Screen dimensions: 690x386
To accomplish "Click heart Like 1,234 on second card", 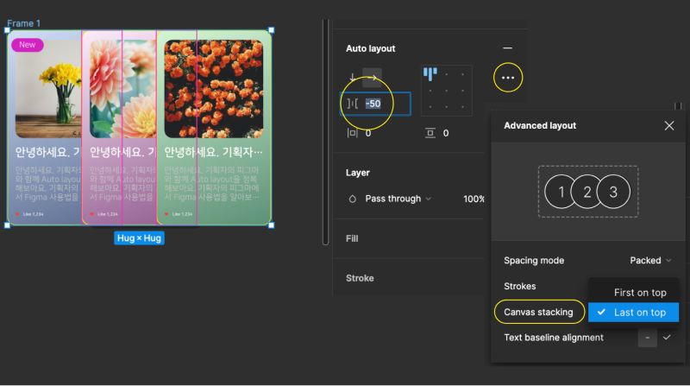I will click(103, 214).
